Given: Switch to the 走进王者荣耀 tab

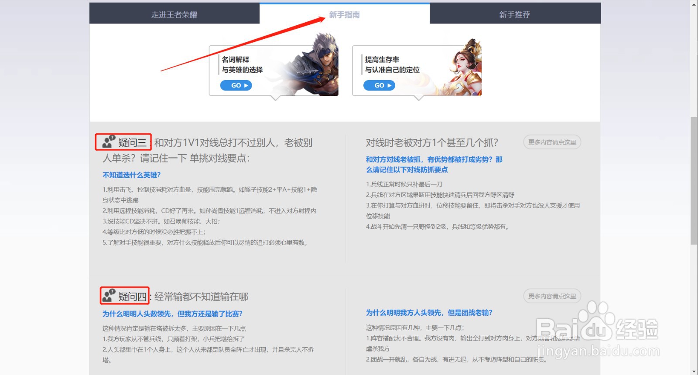Looking at the screenshot, I should (174, 14).
